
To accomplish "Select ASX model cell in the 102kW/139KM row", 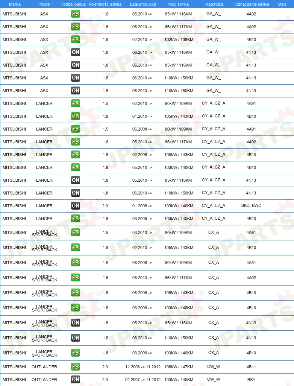I will [44, 40].
